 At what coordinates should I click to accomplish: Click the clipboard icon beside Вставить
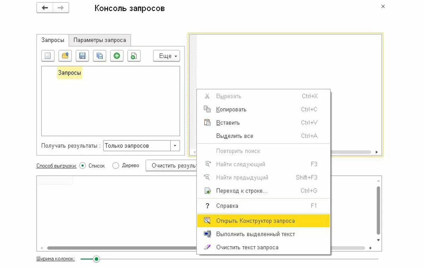point(207,123)
